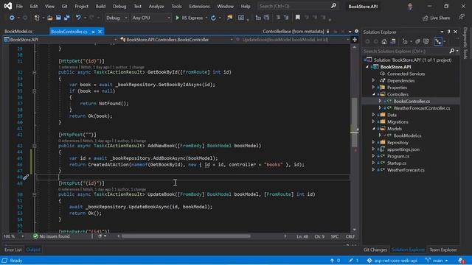472x265 pixels.
Task: Switch to the Team Explorer tab
Action: [442, 250]
